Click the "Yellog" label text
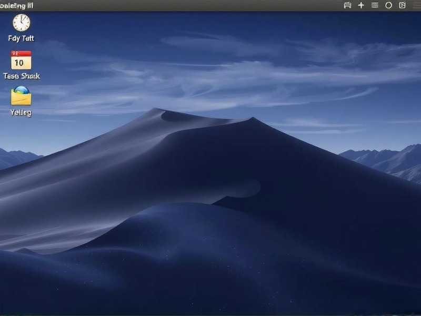The height and width of the screenshot is (316, 421). coord(20,113)
